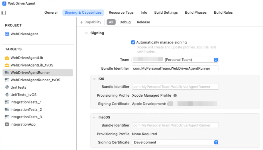Viewport: 263px width, 150px height.
Task: Collapse the Signing section
Action: click(86, 33)
